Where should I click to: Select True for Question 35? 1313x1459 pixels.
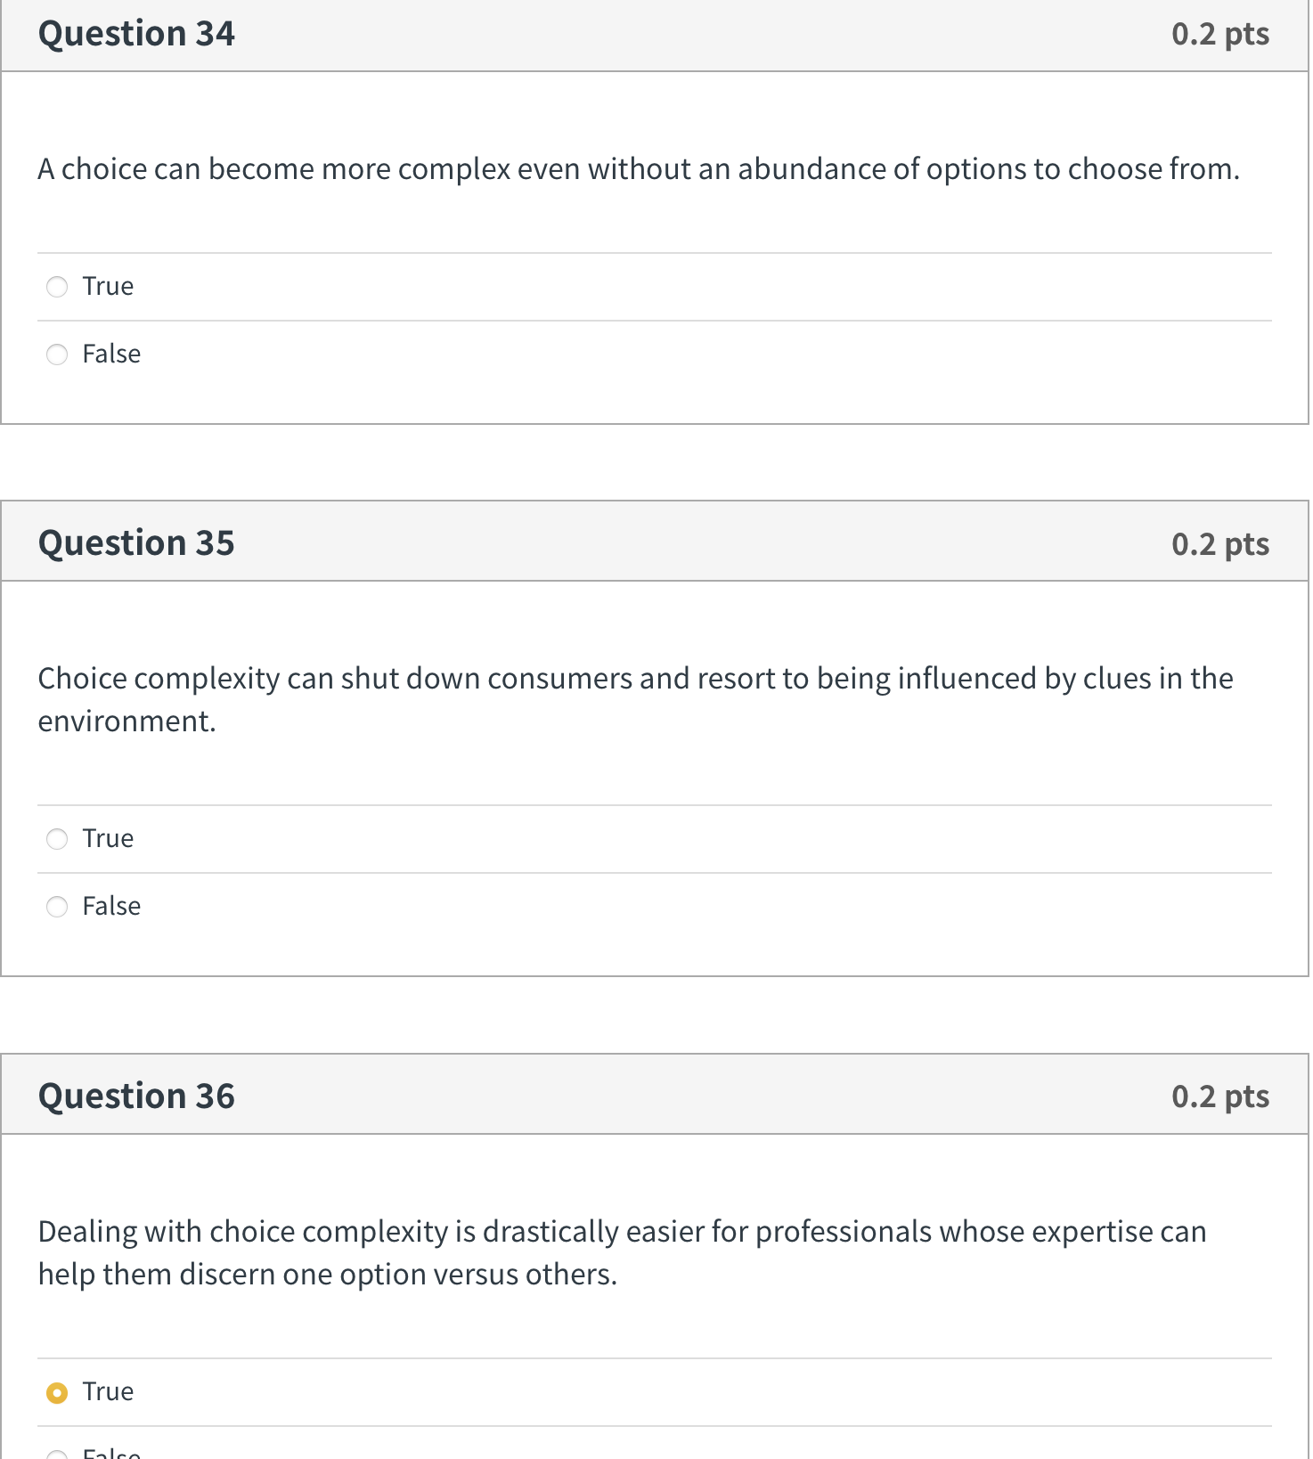coord(57,838)
